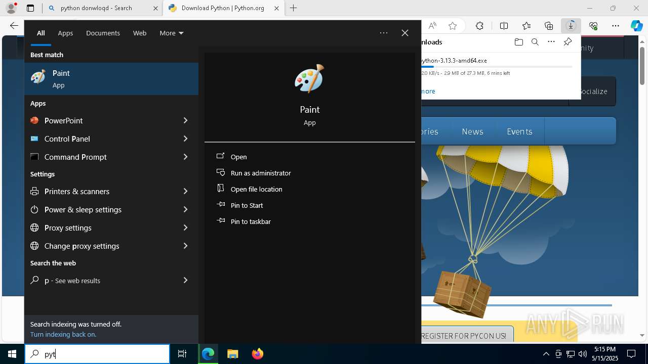This screenshot has height=364, width=648.
Task: Launch Firefox from the taskbar
Action: [x=258, y=354]
